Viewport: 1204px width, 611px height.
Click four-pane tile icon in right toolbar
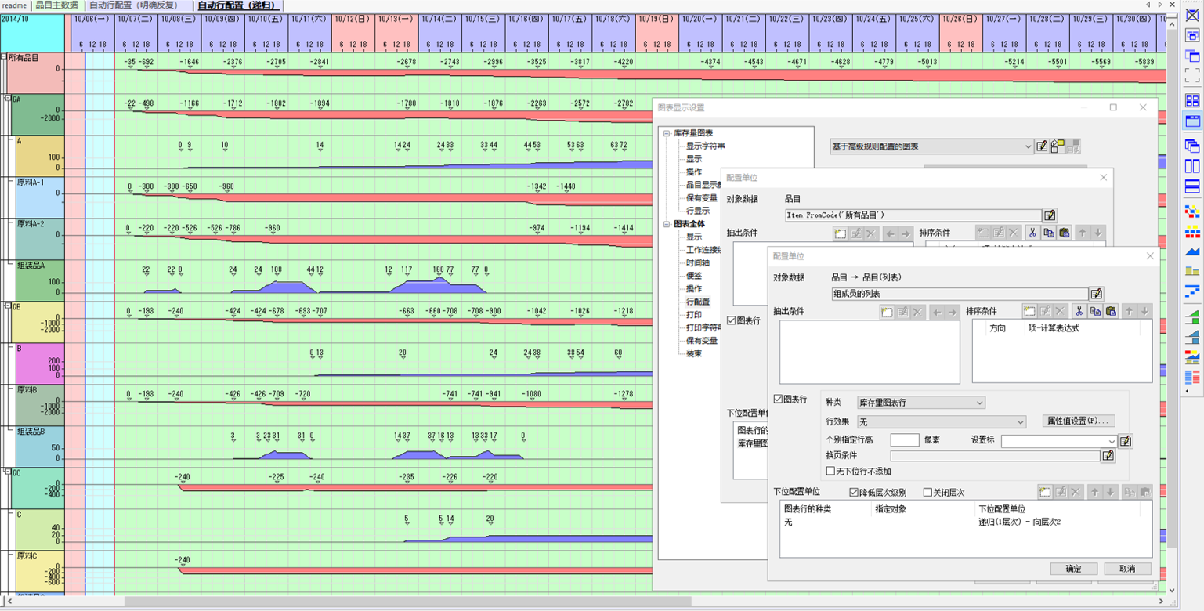(x=1191, y=100)
